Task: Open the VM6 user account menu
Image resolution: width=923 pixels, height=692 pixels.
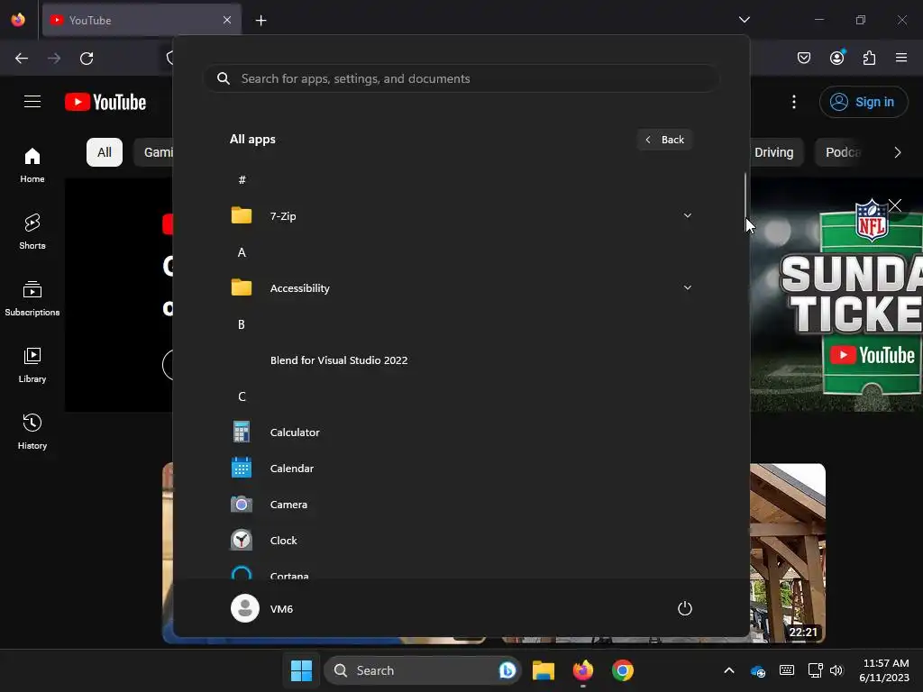Action: coord(262,608)
